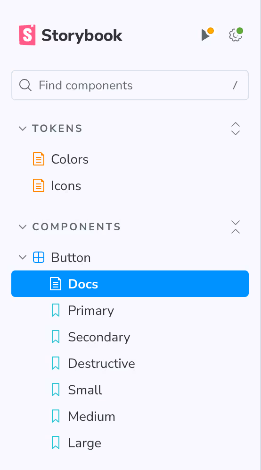Open the settings gear menu
Viewport: 261px width, 470px height.
[x=236, y=35]
